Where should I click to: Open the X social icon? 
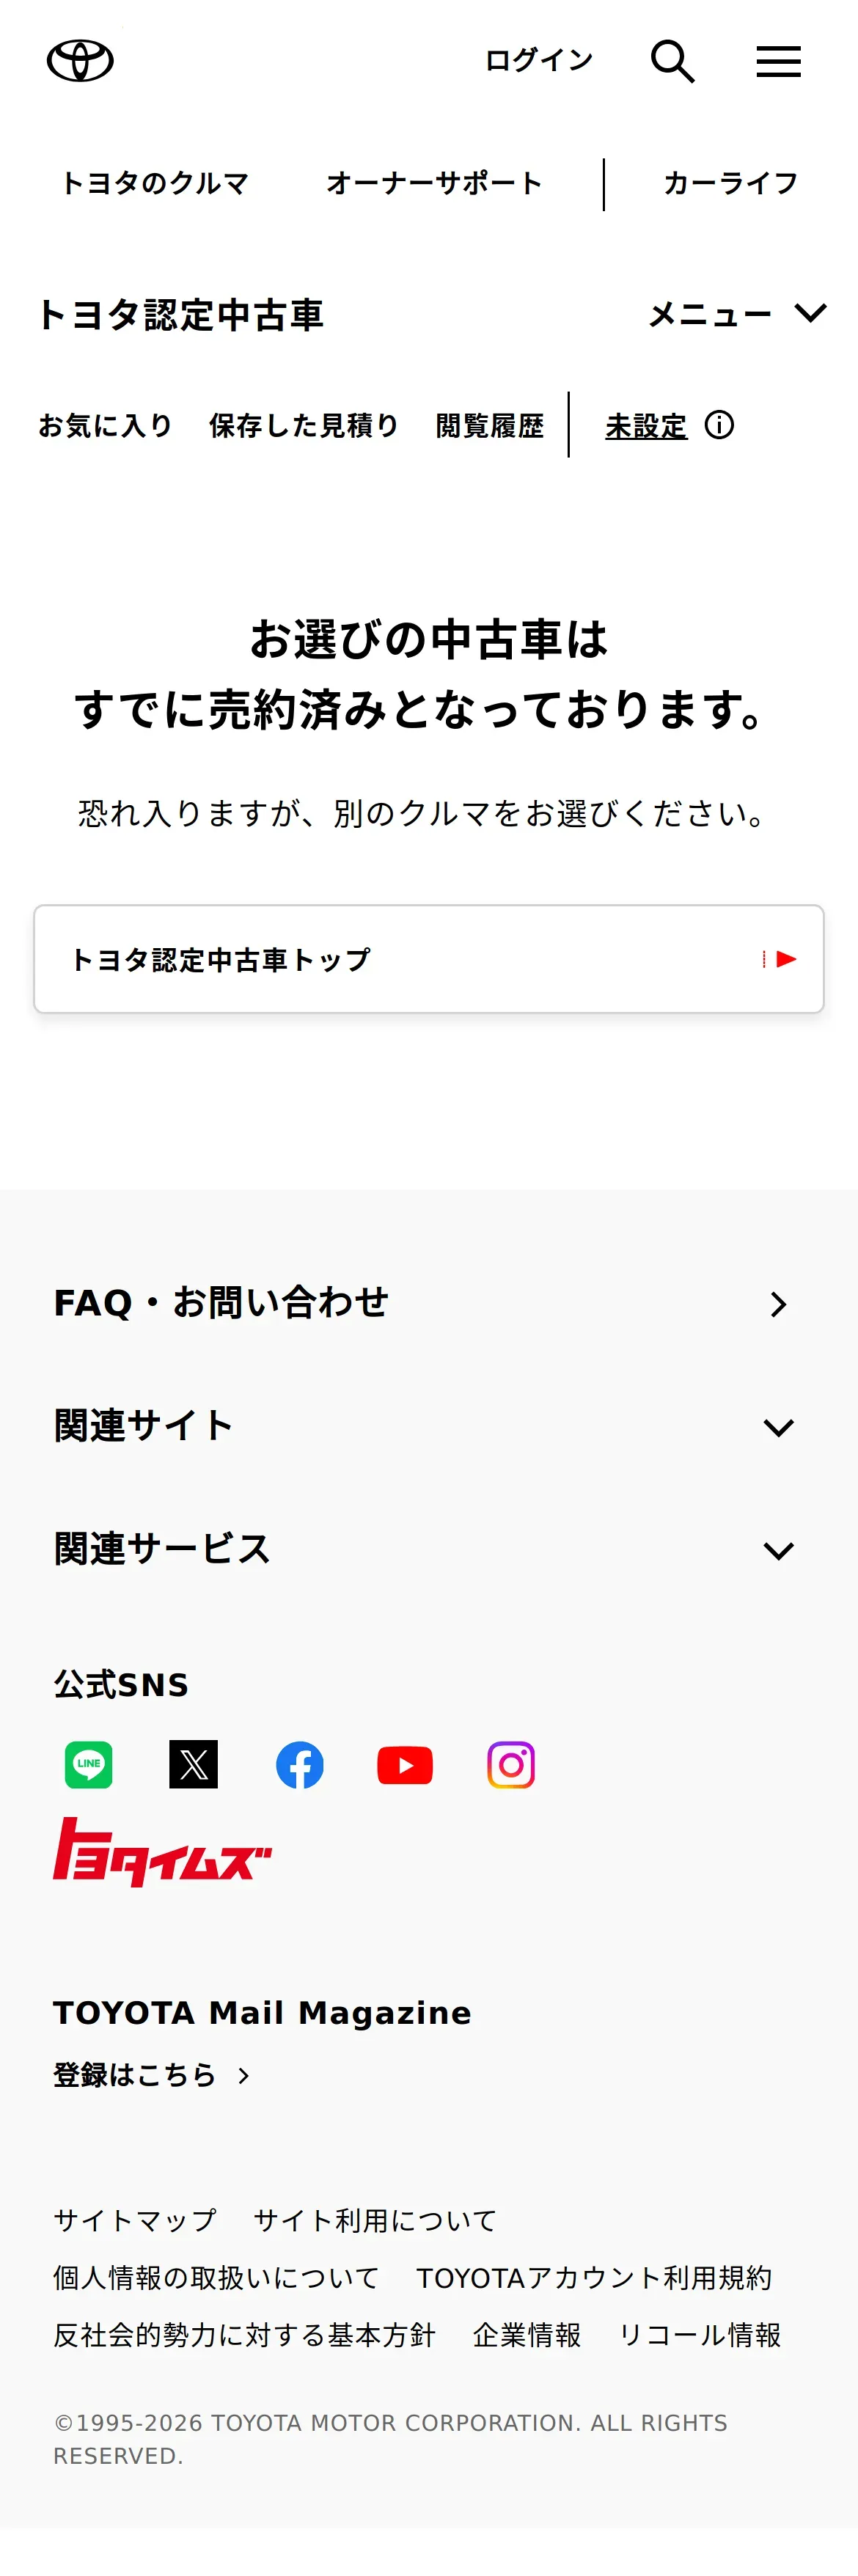pyautogui.click(x=194, y=1765)
